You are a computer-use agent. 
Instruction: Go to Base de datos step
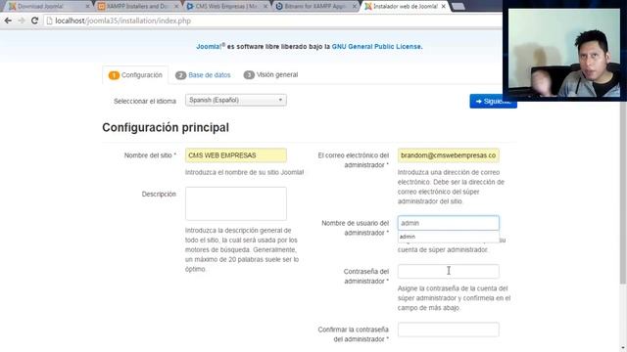click(x=203, y=75)
